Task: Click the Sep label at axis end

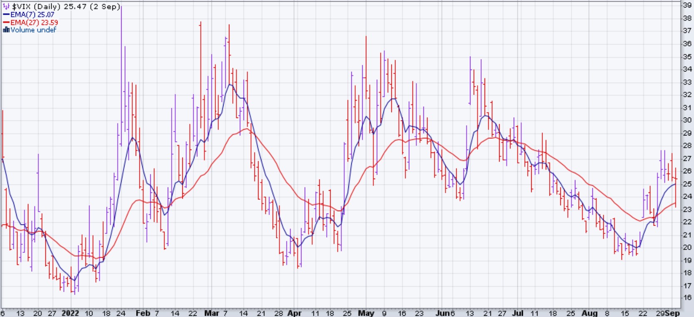Action: tap(672, 313)
